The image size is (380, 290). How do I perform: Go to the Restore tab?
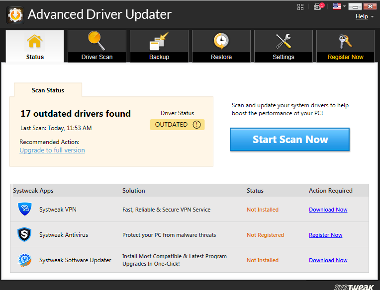coord(221,46)
